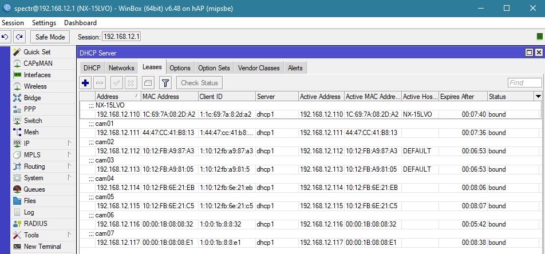Click the Session address field 192.168.12.1
The height and width of the screenshot is (254, 545).
[x=121, y=37]
